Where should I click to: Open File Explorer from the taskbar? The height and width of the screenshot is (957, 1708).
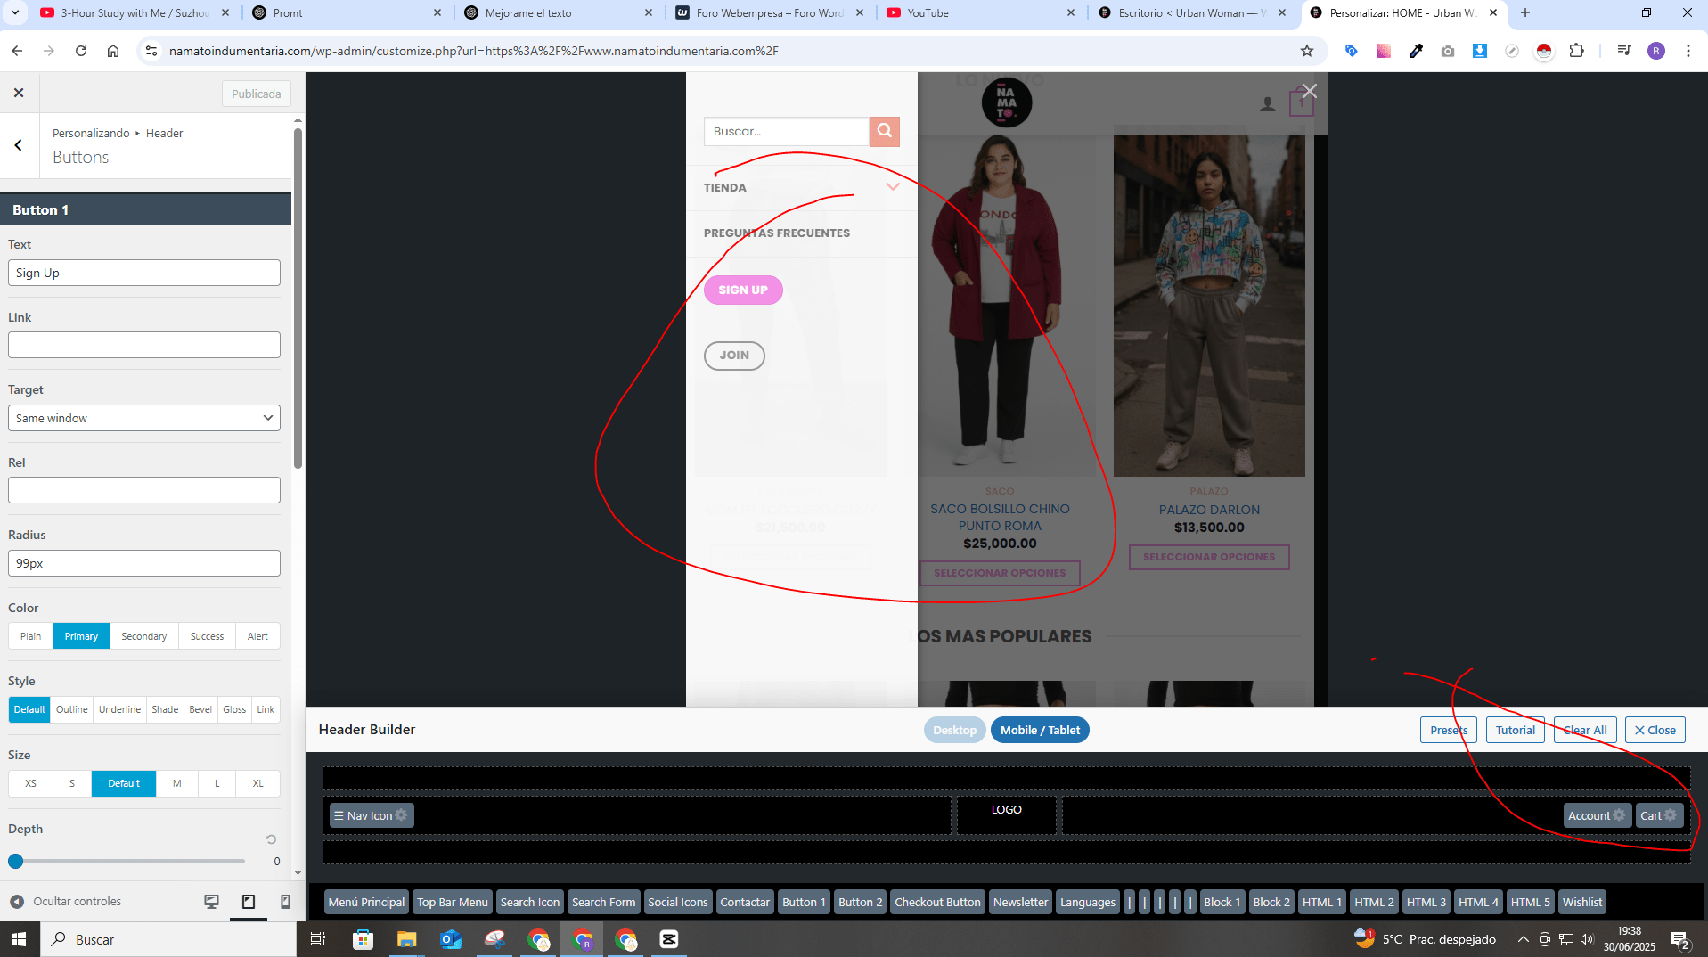click(x=406, y=939)
